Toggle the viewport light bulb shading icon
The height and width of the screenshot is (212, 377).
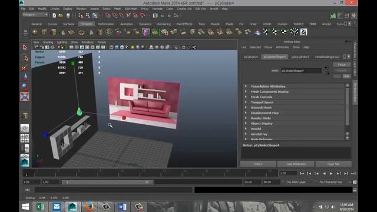[x=133, y=47]
